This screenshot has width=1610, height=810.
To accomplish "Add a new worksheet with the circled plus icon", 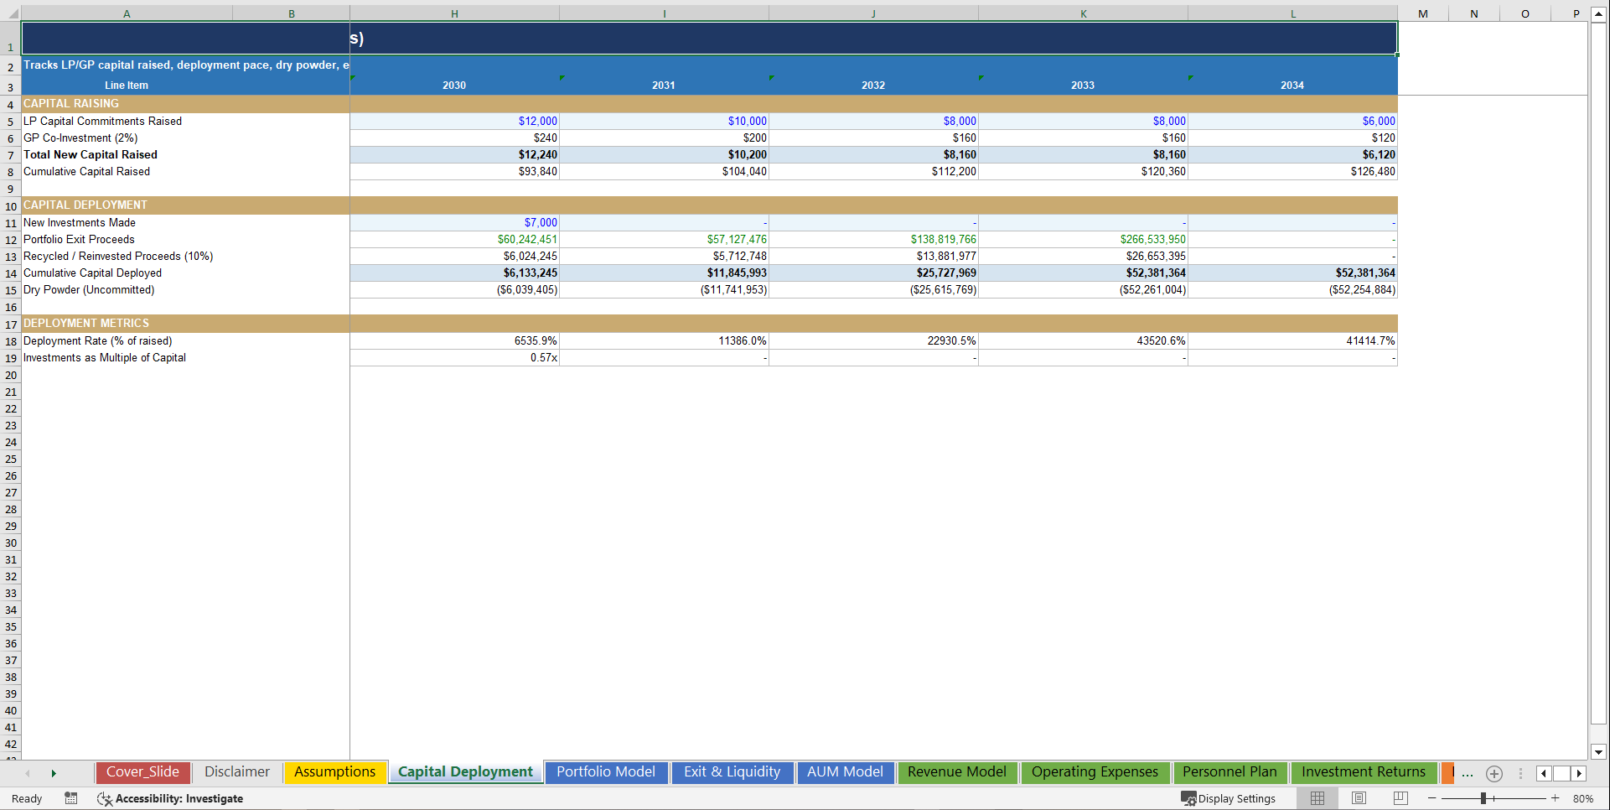I will coord(1494,773).
